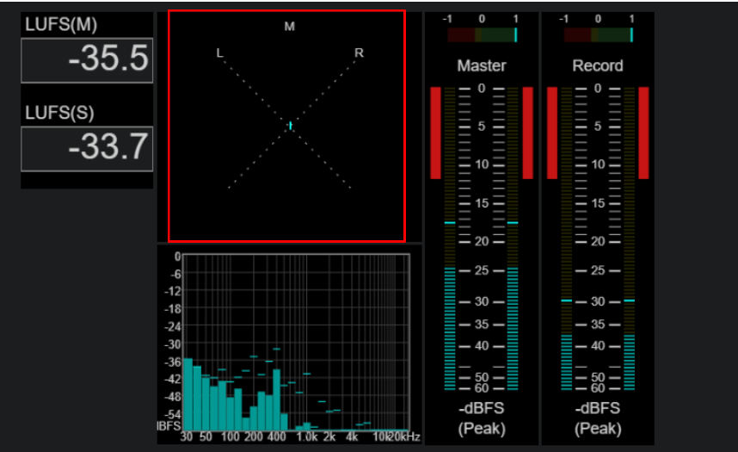The image size is (738, 452).
Task: Click the Record correlation meter bar
Action: pyautogui.click(x=598, y=35)
